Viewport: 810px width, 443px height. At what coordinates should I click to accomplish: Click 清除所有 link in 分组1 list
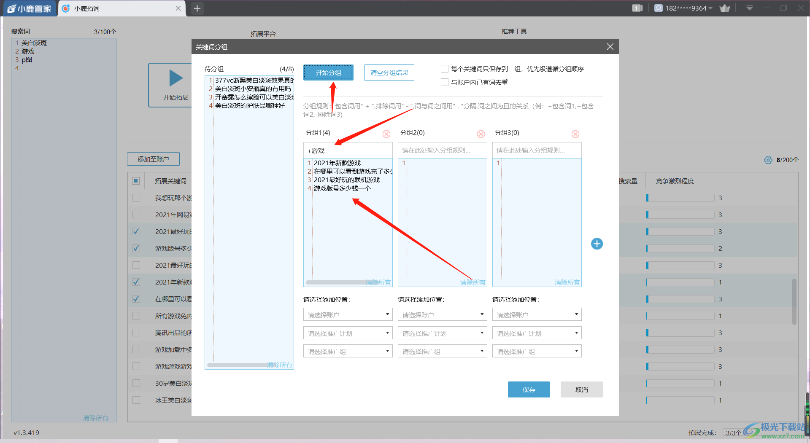pos(378,282)
